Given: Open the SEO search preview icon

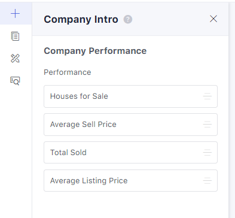Looking at the screenshot, I should tap(15, 81).
